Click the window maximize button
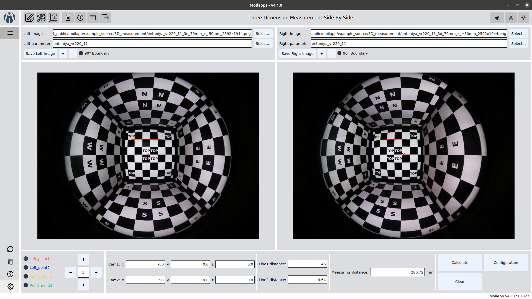Screen dimensions: 532x299 tap(517, 5)
